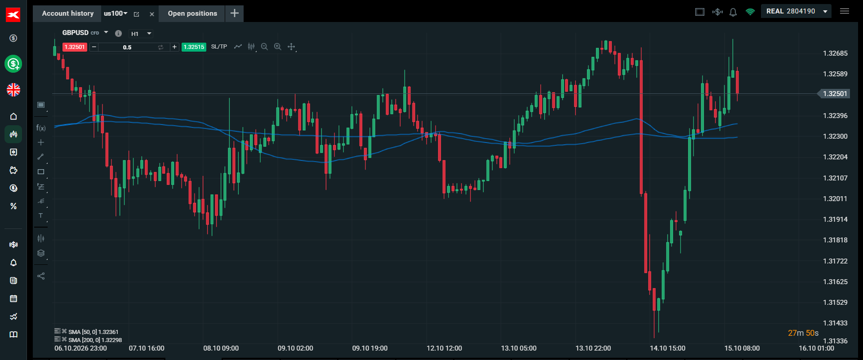Viewport: 863px width, 360px height.
Task: Select the text T drawing tool
Action: click(41, 215)
